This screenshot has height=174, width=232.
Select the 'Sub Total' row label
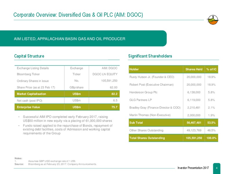tap(136, 123)
